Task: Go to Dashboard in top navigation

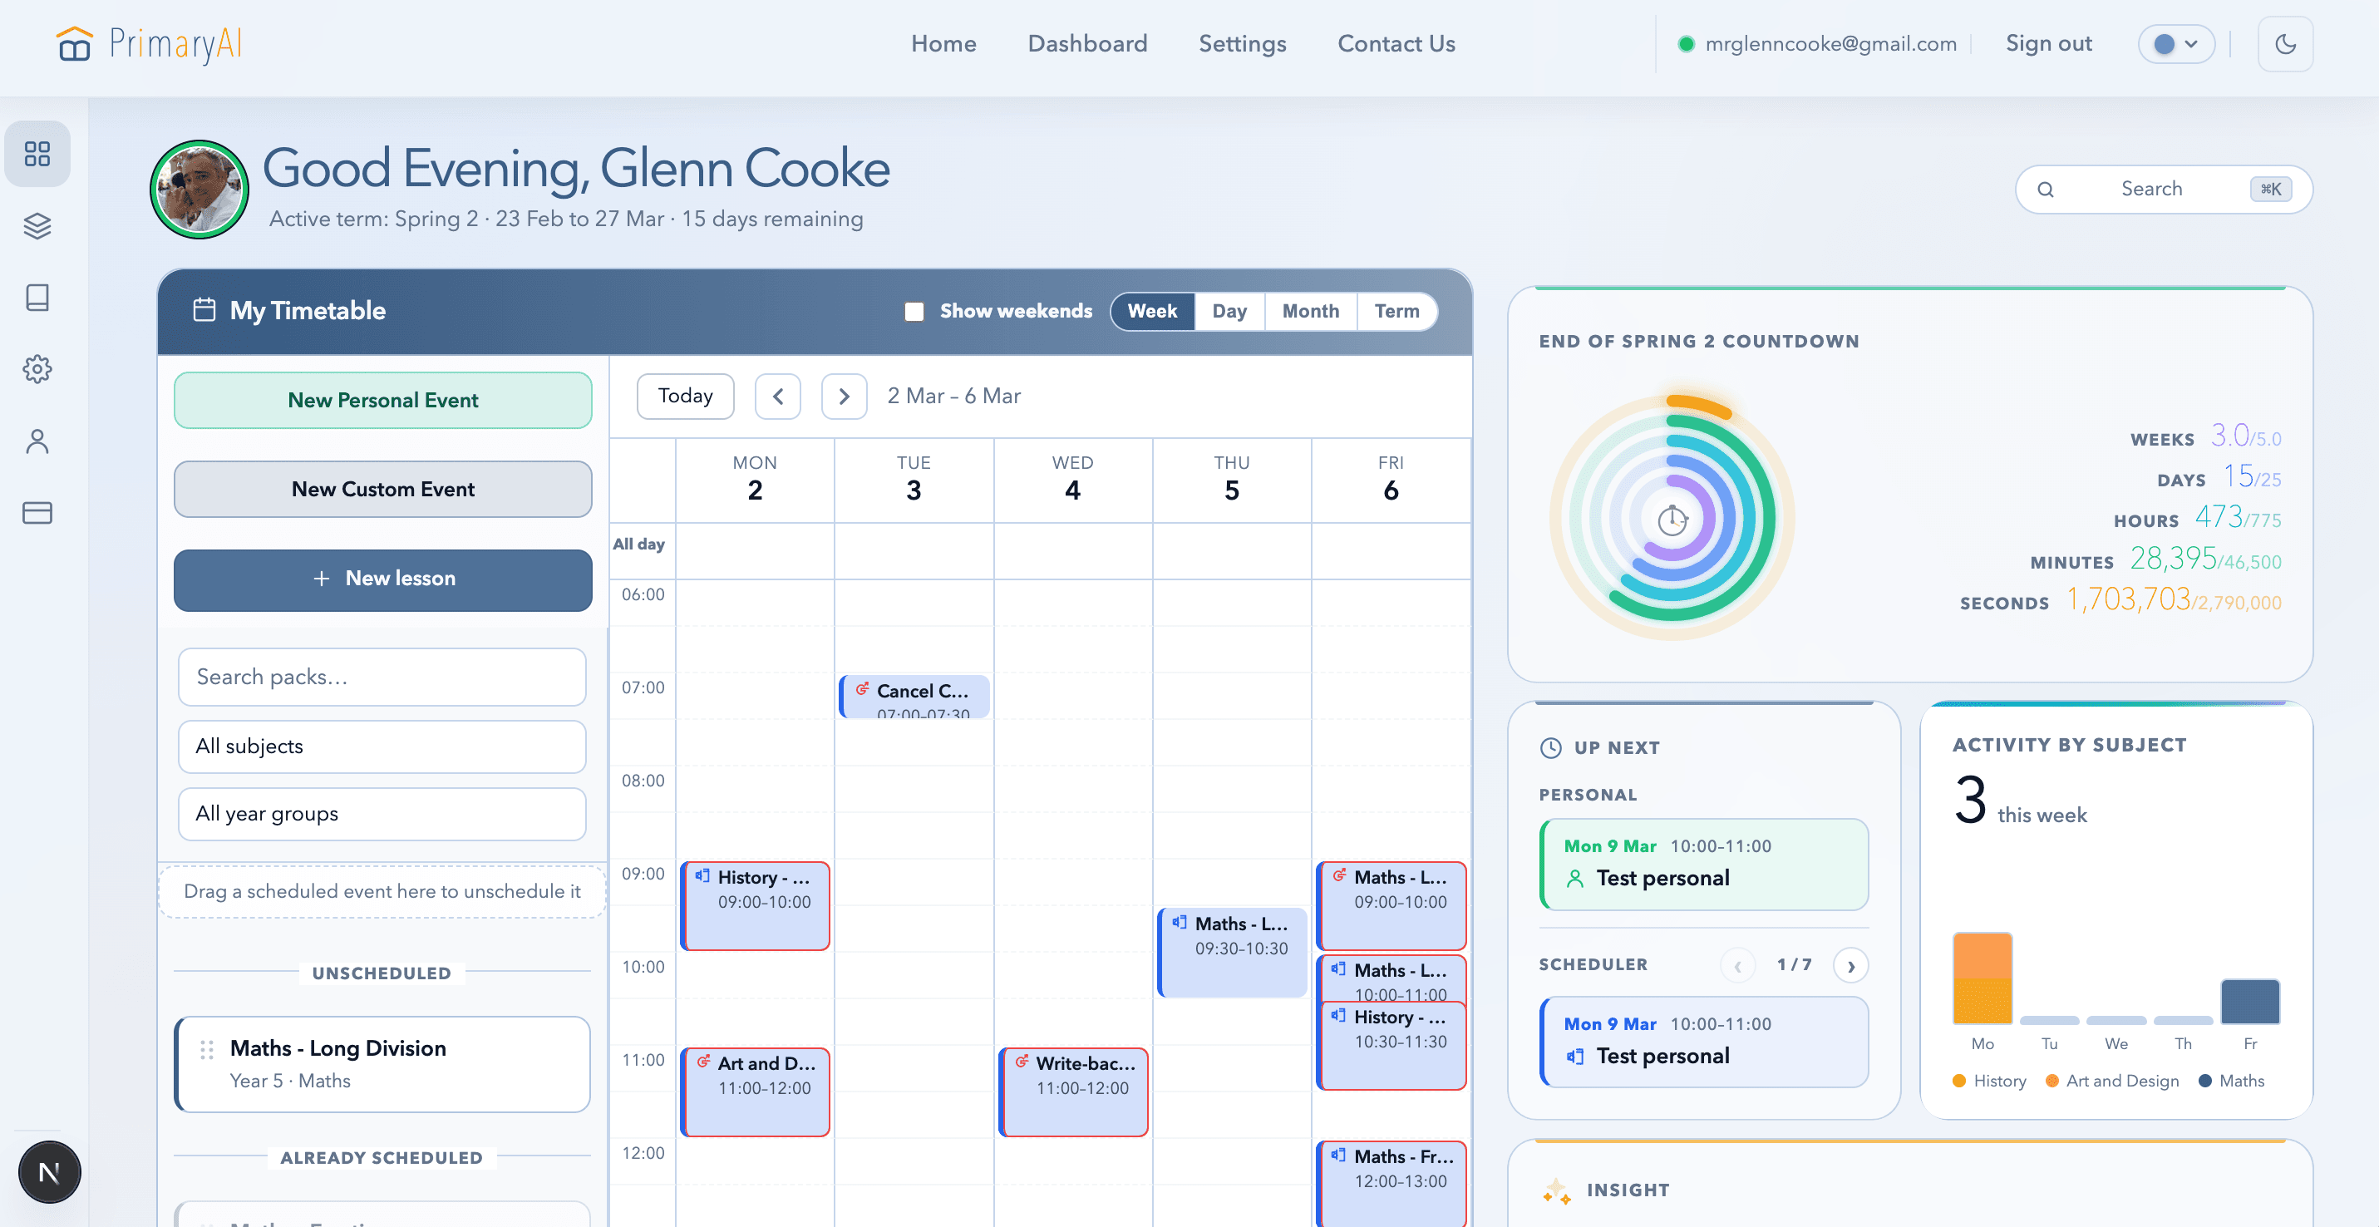Action: (1087, 43)
